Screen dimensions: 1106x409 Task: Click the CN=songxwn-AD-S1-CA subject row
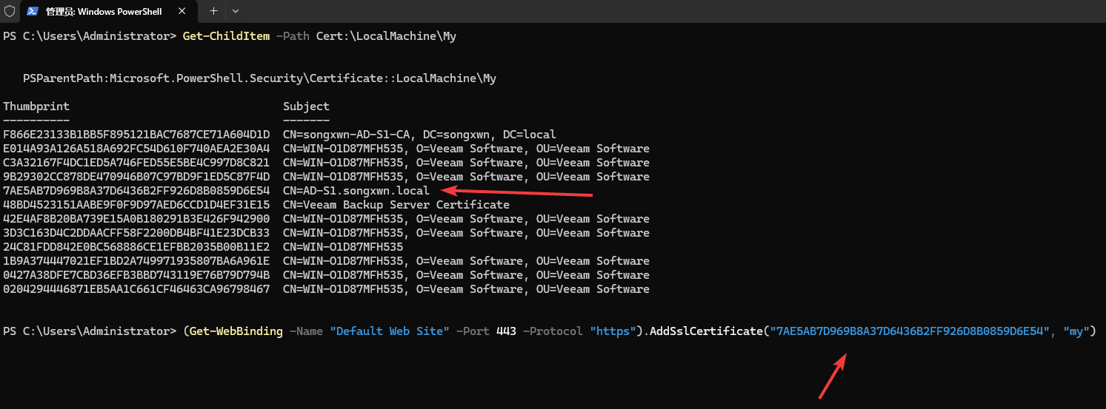point(419,135)
